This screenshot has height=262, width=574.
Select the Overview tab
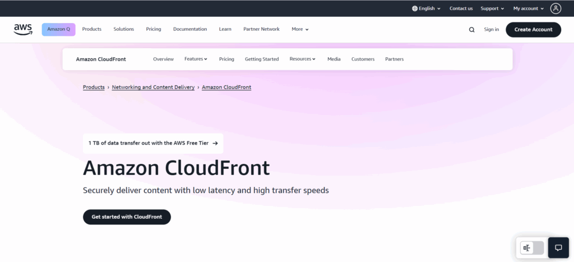pos(163,59)
